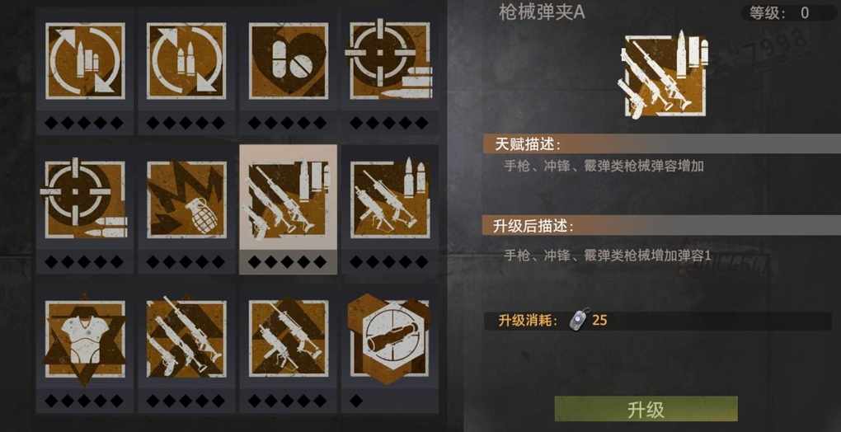841x432 pixels.
Task: Click diamond level row under heart talent
Action: click(288, 123)
